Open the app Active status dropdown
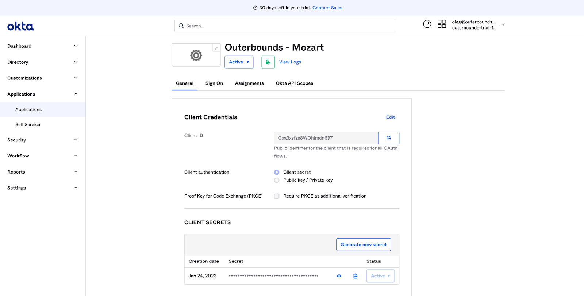 tap(239, 62)
